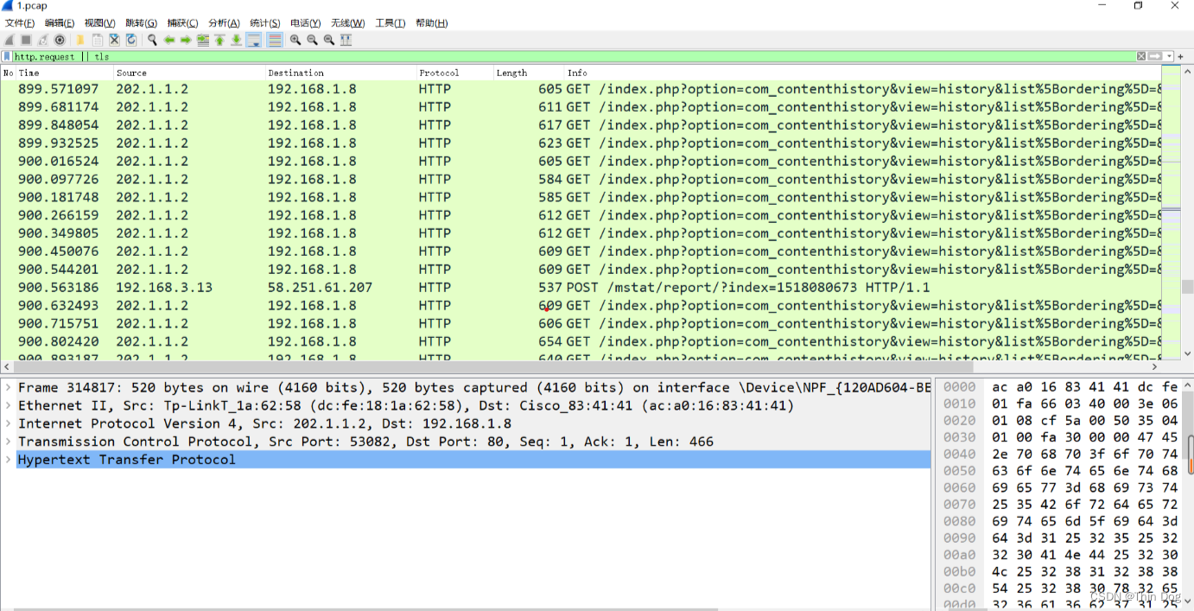Image resolution: width=1194 pixels, height=611 pixels.
Task: Click the open capture file folder icon
Action: point(80,40)
